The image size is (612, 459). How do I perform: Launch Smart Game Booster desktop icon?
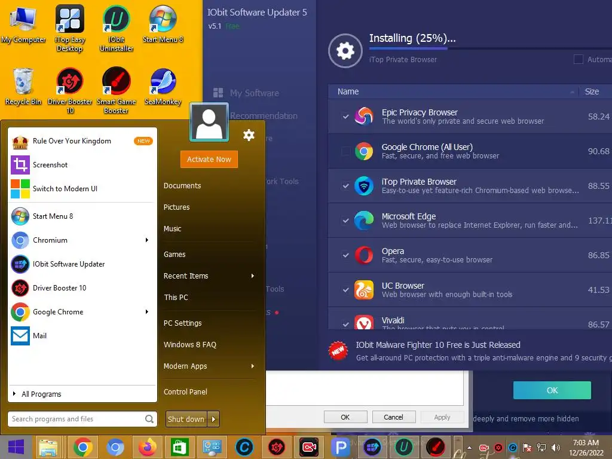click(x=117, y=91)
